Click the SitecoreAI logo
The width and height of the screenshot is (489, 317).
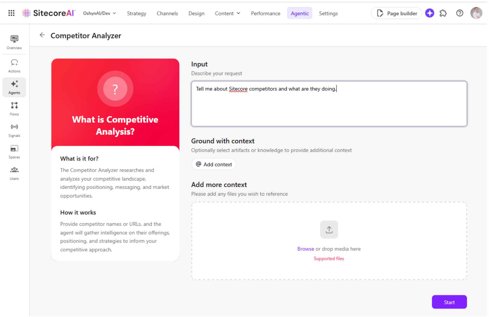tap(49, 13)
